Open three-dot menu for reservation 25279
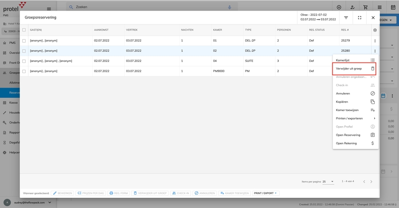This screenshot has height=208, width=399. [375, 41]
